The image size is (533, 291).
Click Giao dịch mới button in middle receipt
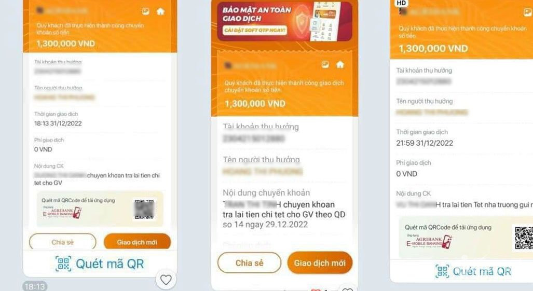320,263
